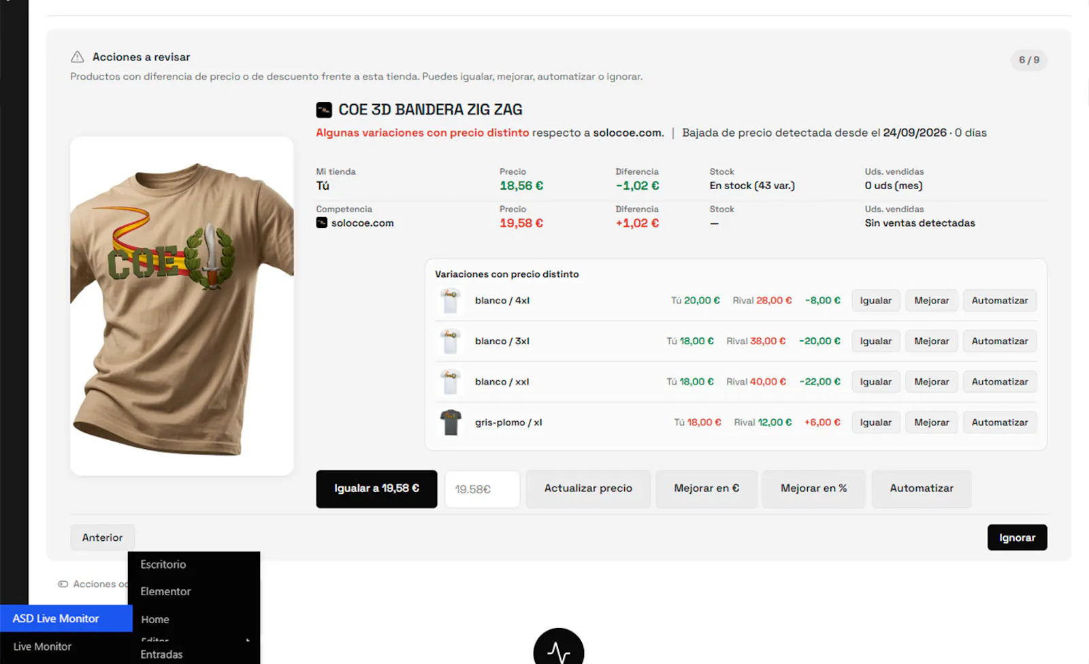The height and width of the screenshot is (664, 1089).
Task: Click Mejorar on the blanco / xxl row
Action: [x=932, y=382]
